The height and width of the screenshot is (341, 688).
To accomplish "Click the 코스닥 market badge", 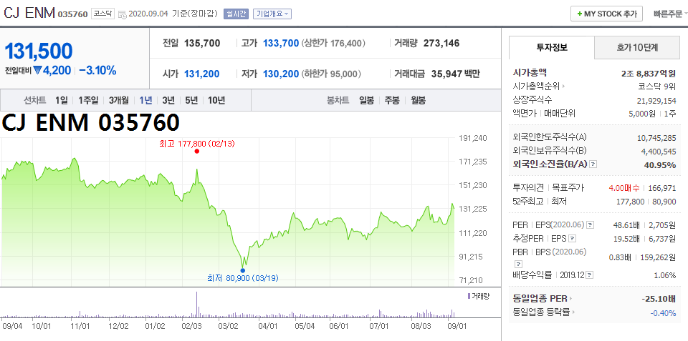I will pos(102,14).
